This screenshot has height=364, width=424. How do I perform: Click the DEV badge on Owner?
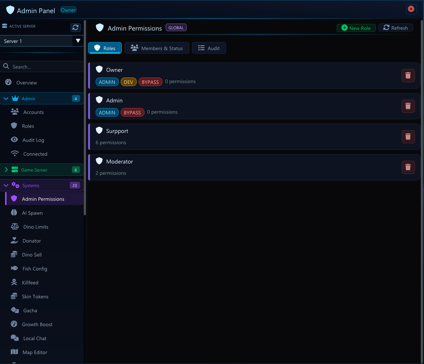(x=129, y=82)
